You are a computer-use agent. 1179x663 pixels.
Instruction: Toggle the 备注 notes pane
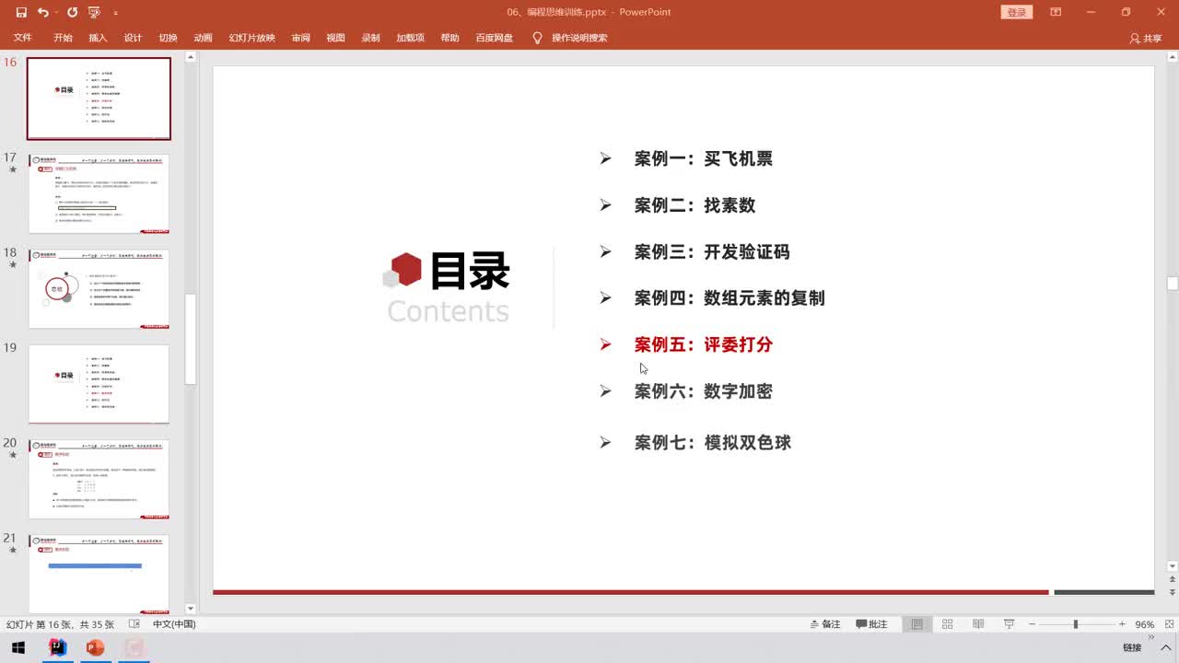click(825, 624)
